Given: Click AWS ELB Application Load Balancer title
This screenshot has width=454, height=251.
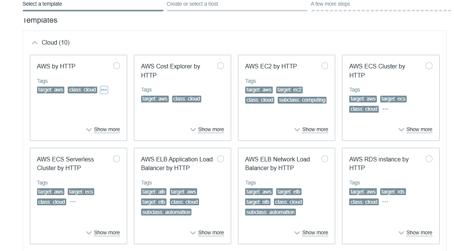Looking at the screenshot, I should pos(177,163).
